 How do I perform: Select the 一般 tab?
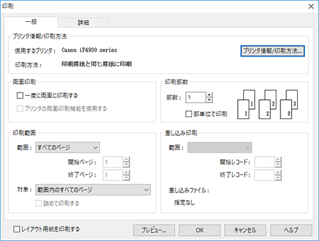[x=31, y=22]
